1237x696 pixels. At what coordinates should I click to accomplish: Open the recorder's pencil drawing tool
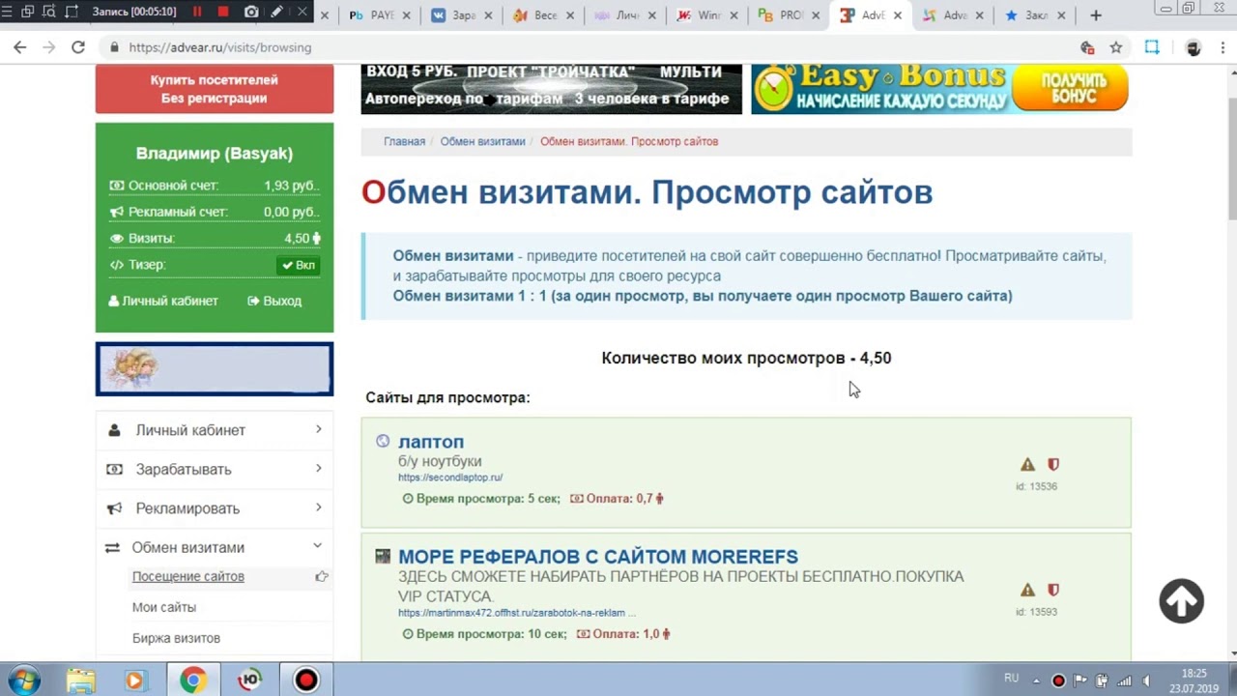(277, 13)
